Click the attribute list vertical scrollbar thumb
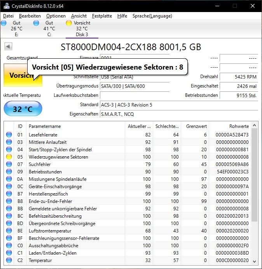Viewport: 262px width, 269px height. tap(255, 175)
